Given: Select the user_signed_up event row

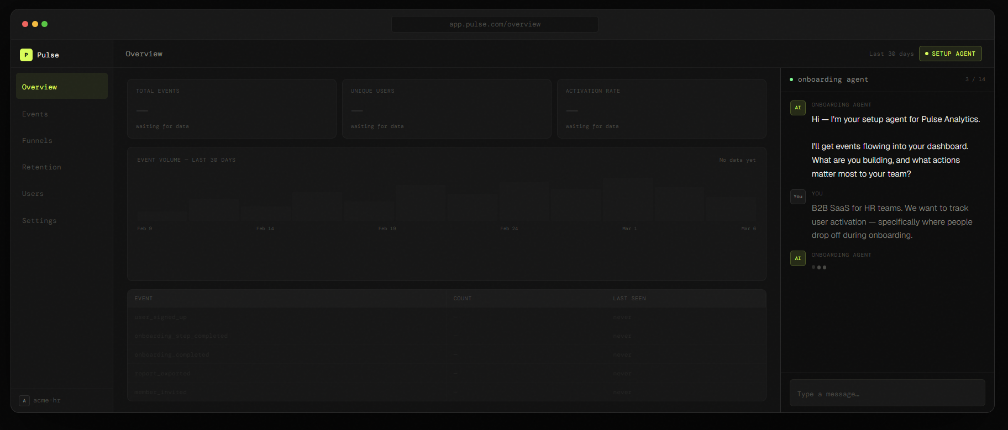Looking at the screenshot, I should coord(447,317).
